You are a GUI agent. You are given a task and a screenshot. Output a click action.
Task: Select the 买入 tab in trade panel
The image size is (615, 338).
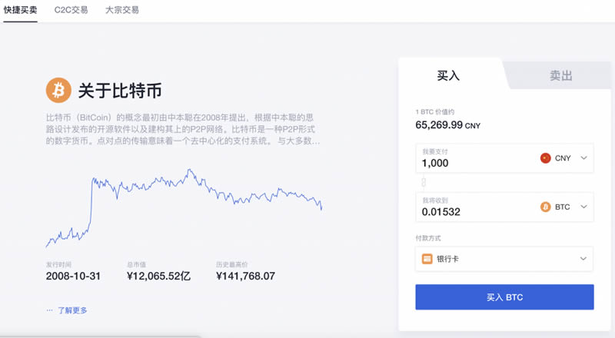[448, 75]
